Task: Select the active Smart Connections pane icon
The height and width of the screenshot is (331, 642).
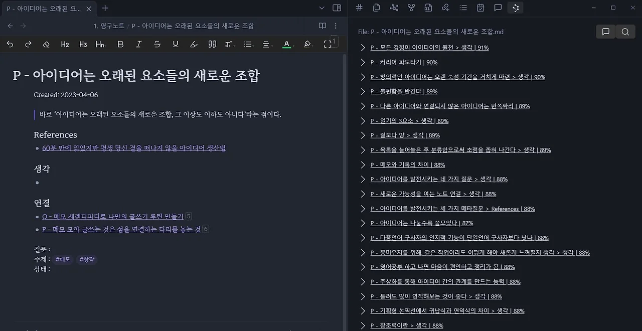Action: click(x=515, y=8)
